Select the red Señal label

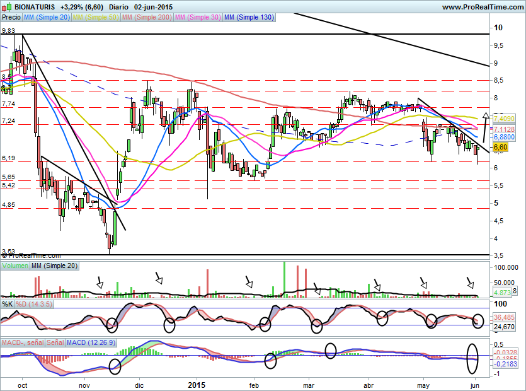pos(55,342)
